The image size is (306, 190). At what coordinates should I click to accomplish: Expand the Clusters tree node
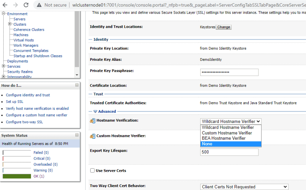[10, 24]
